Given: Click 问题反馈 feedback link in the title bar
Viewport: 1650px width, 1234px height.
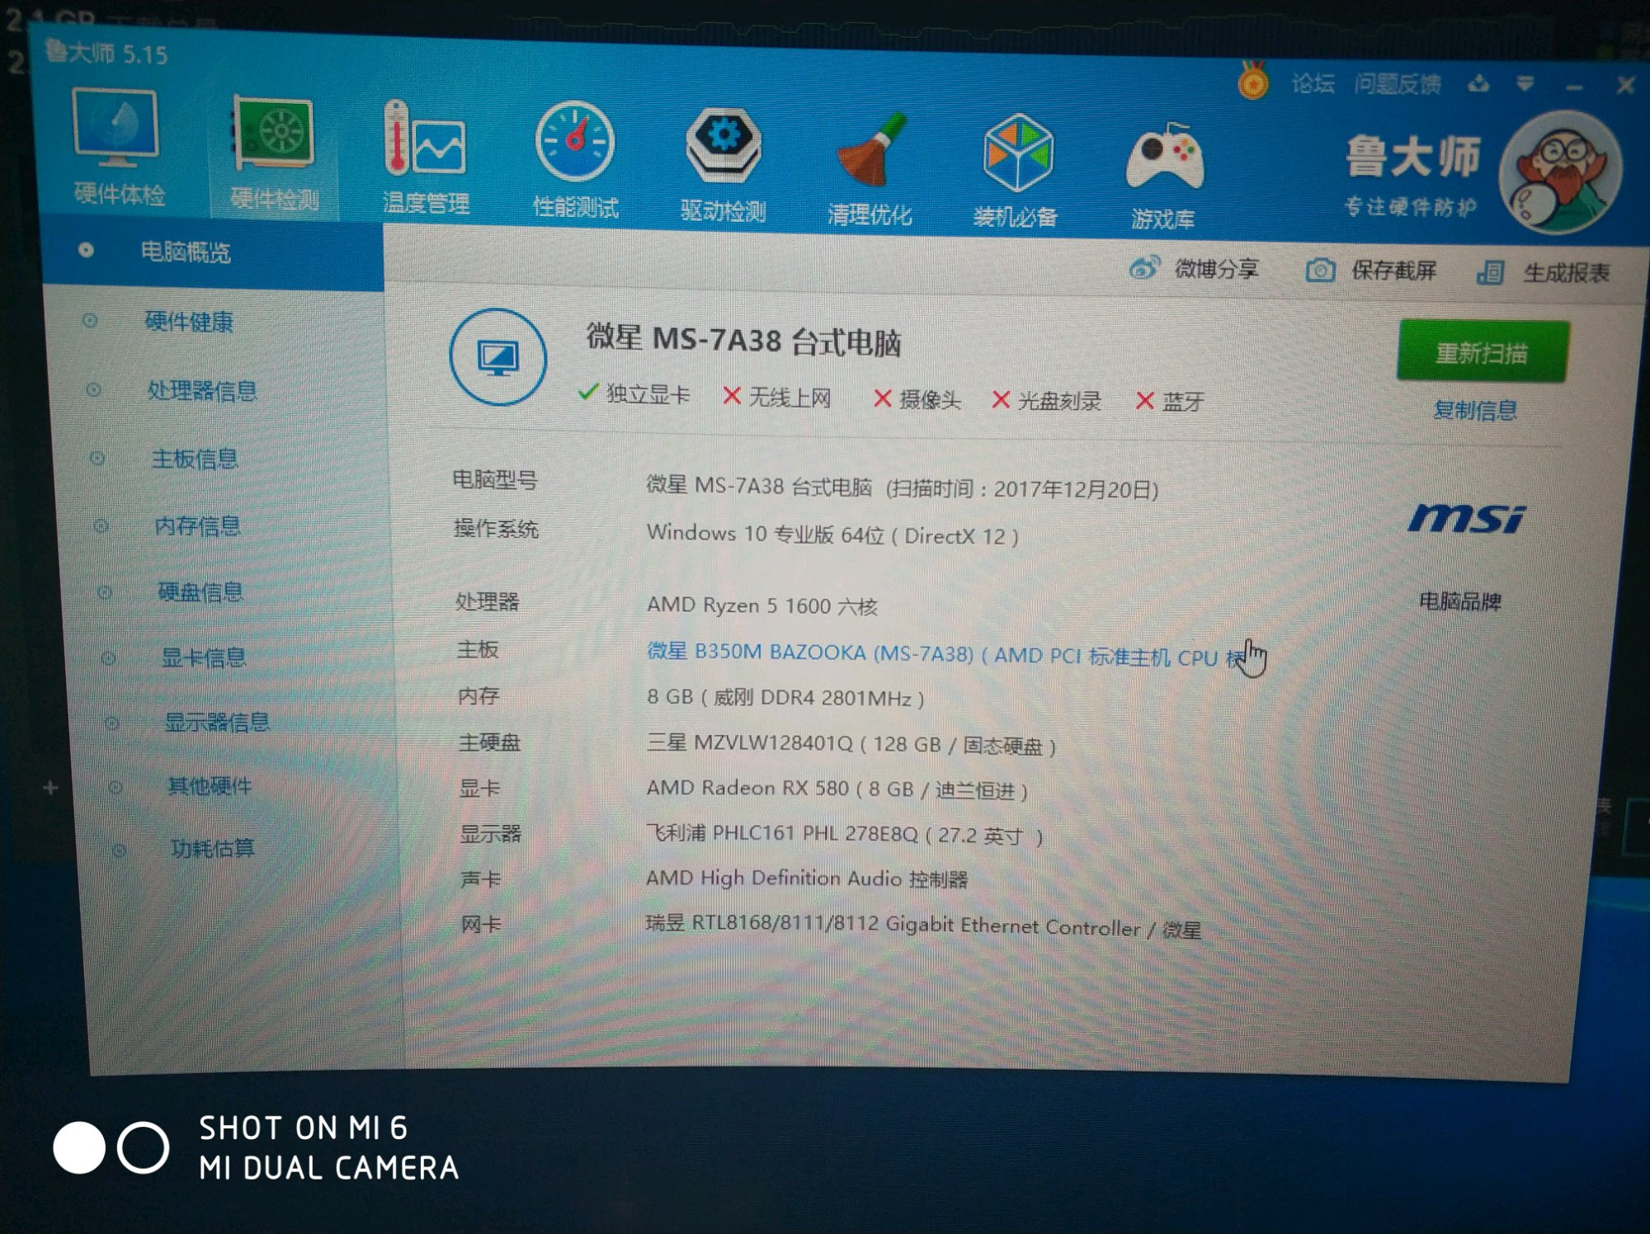Looking at the screenshot, I should pyautogui.click(x=1397, y=84).
